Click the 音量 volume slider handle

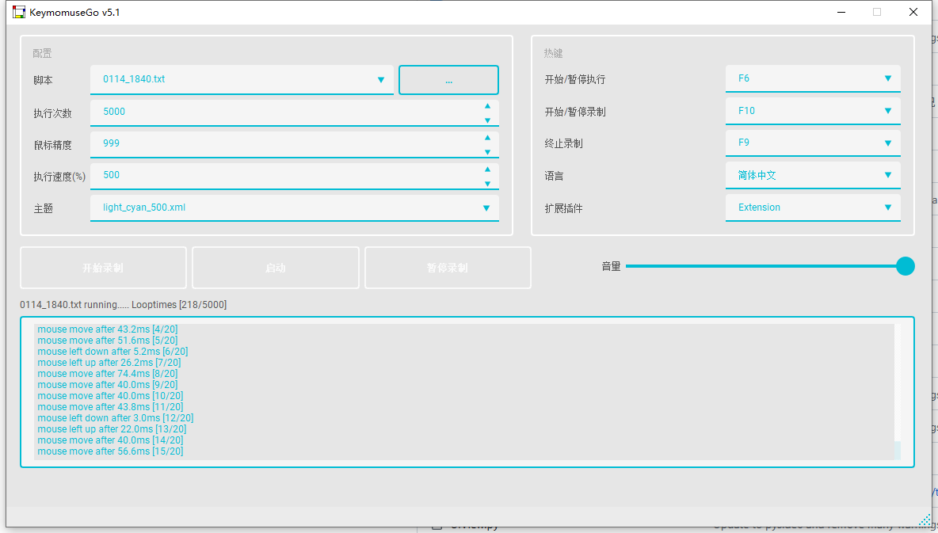pyautogui.click(x=905, y=266)
